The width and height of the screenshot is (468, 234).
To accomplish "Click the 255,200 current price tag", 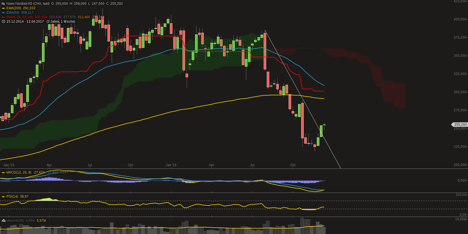I will point(460,125).
